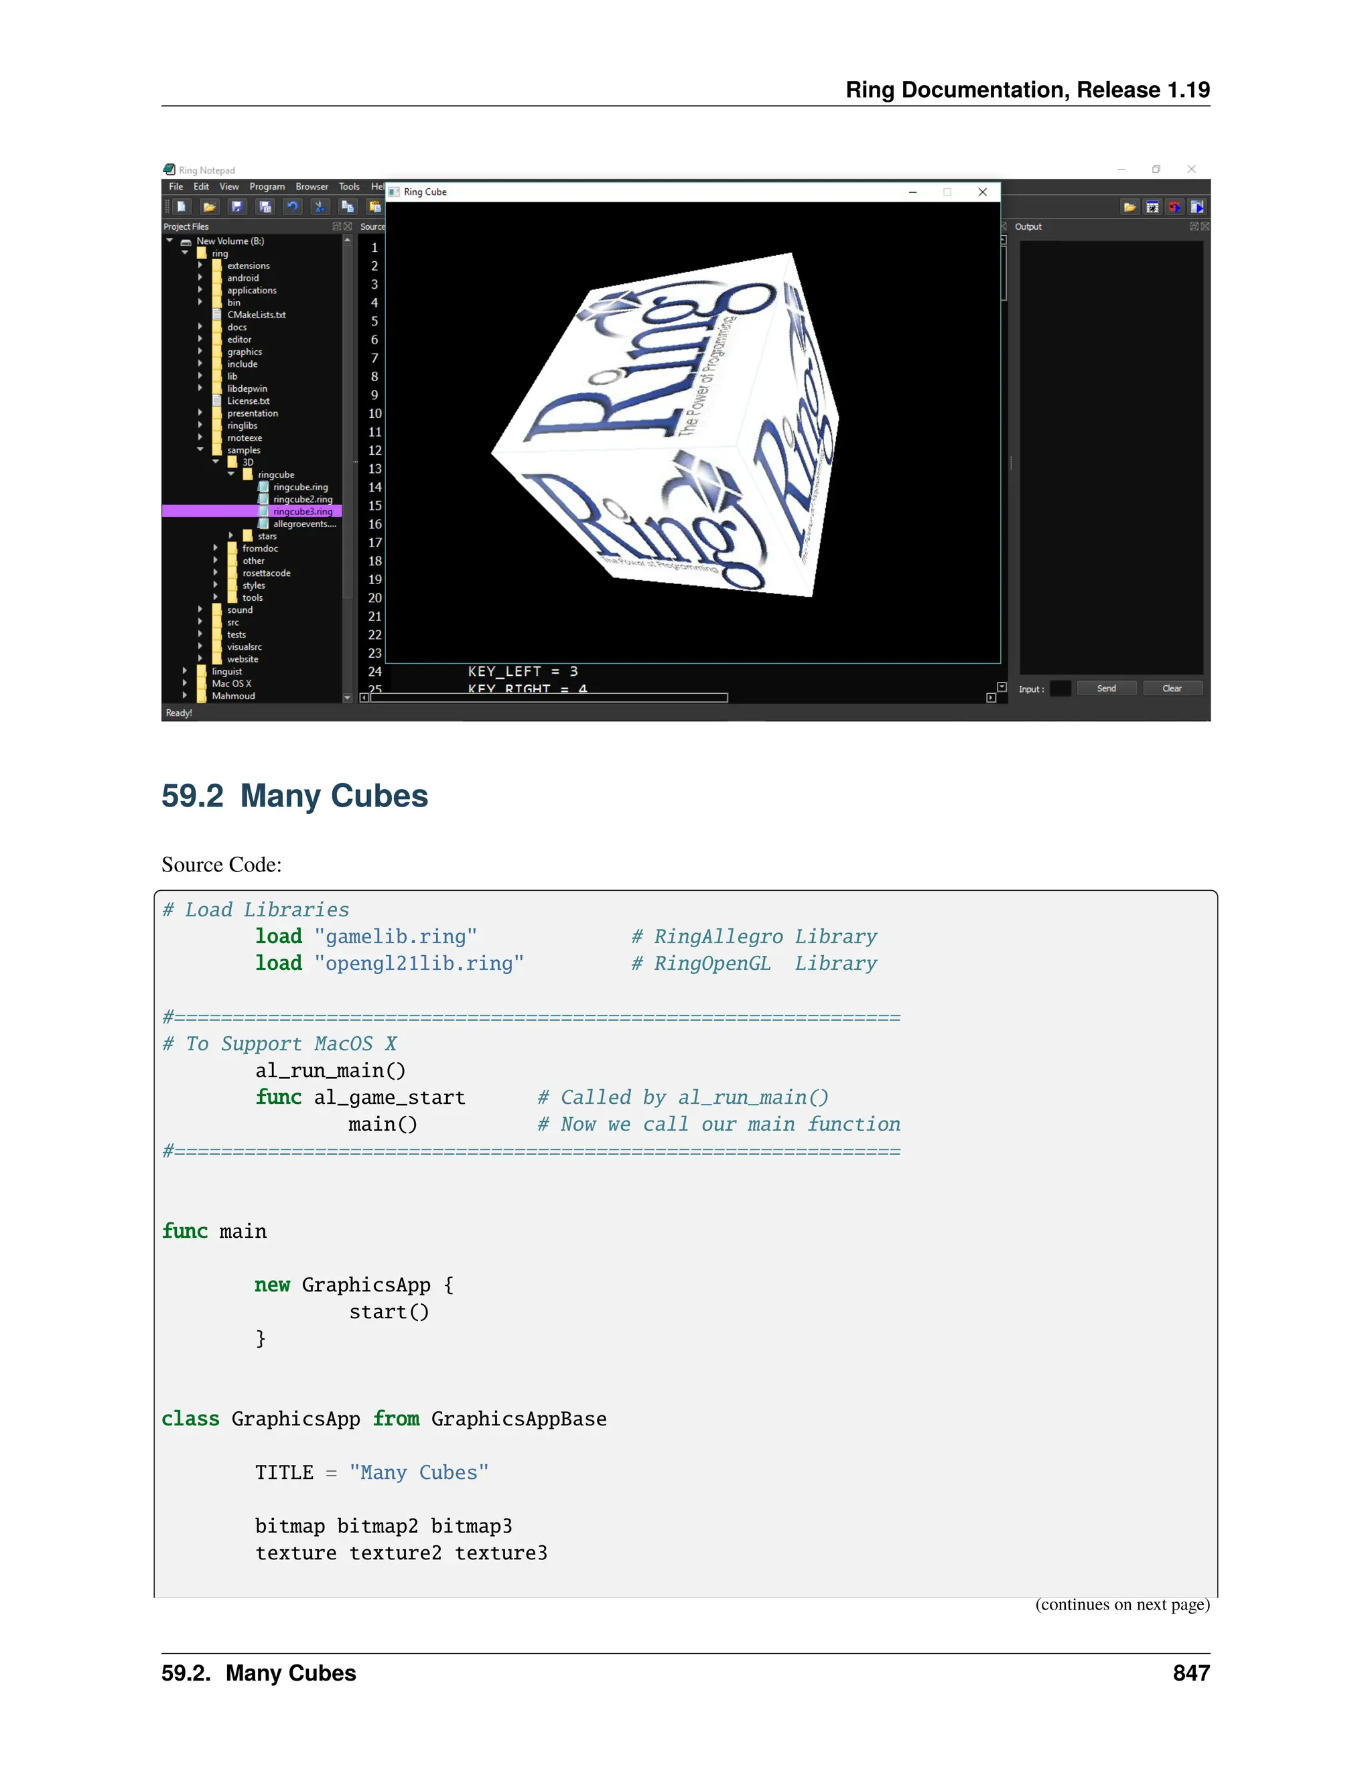Image resolution: width=1372 pixels, height=1775 pixels.
Task: Open the File menu
Action: (176, 186)
